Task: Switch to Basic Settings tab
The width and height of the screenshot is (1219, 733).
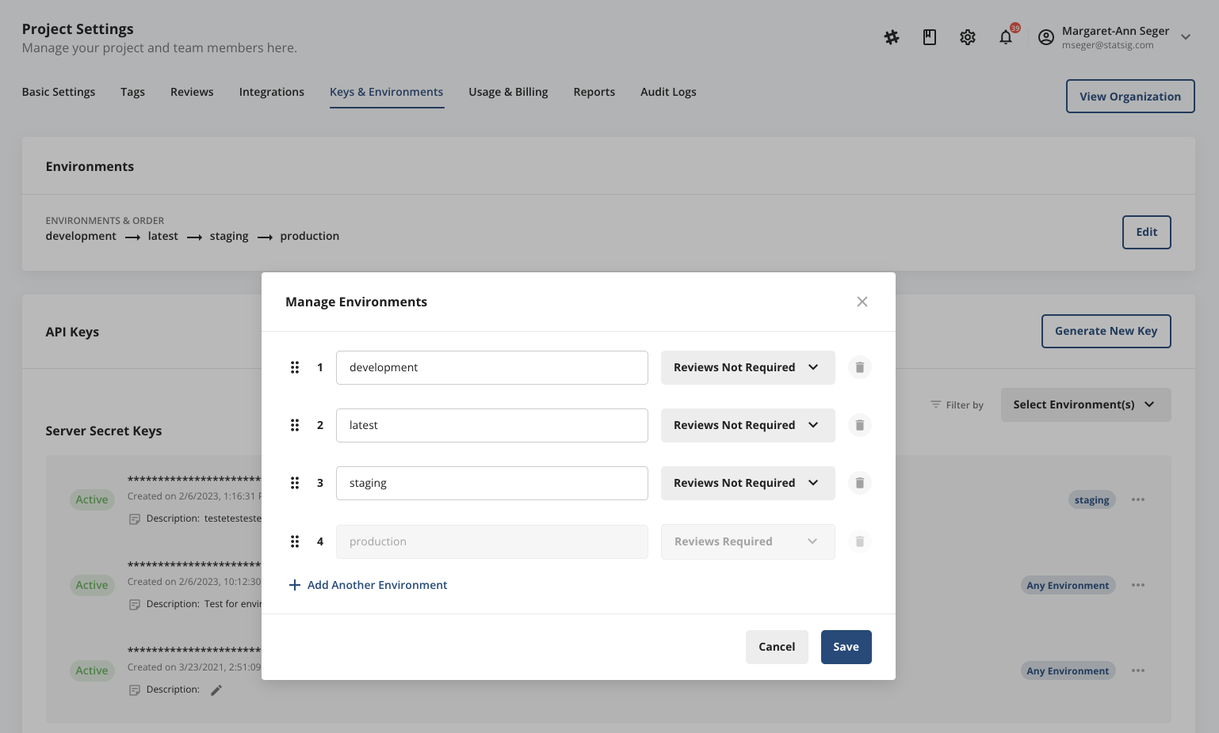Action: 59,92
